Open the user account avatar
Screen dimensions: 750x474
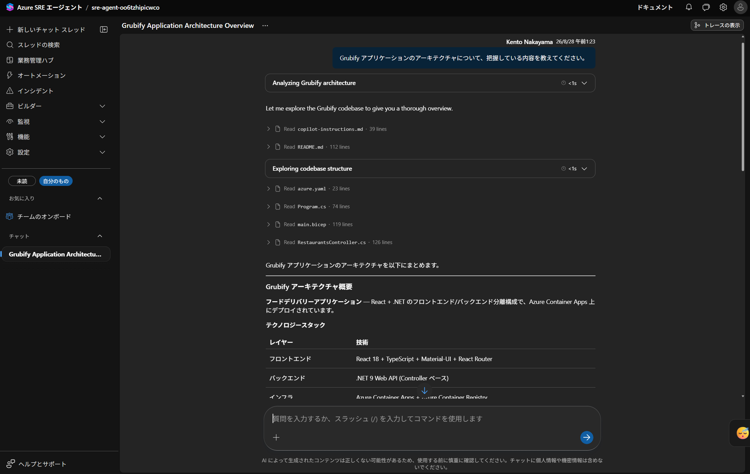740,7
